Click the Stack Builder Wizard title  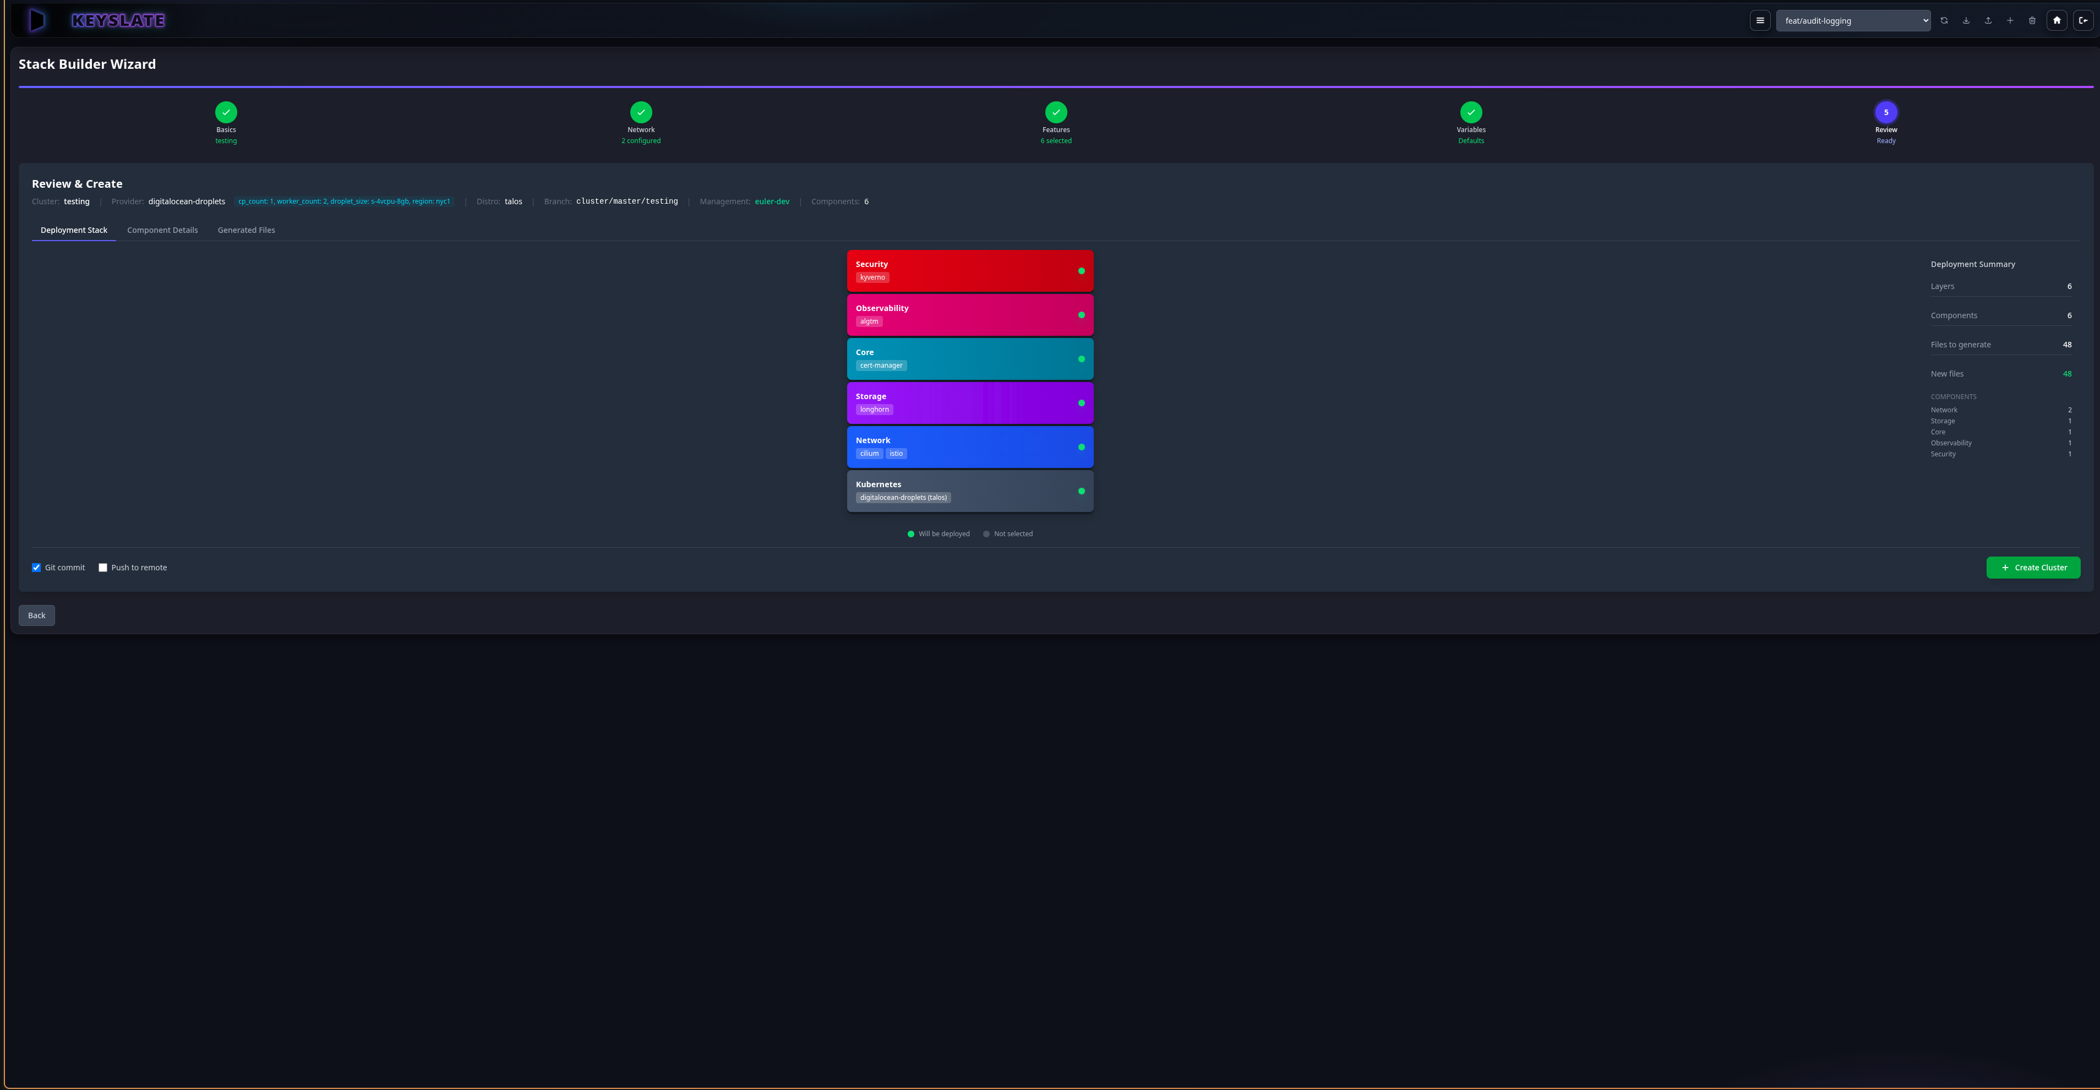87,64
